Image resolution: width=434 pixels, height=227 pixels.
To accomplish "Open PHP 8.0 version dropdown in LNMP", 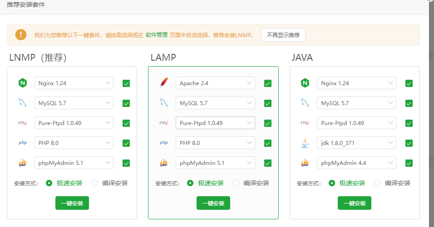I will click(x=74, y=143).
